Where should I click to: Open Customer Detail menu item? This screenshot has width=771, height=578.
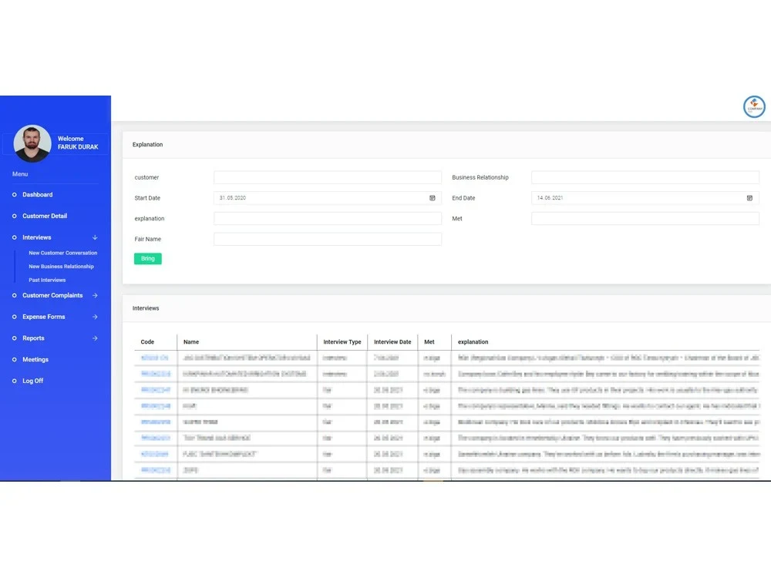point(45,217)
